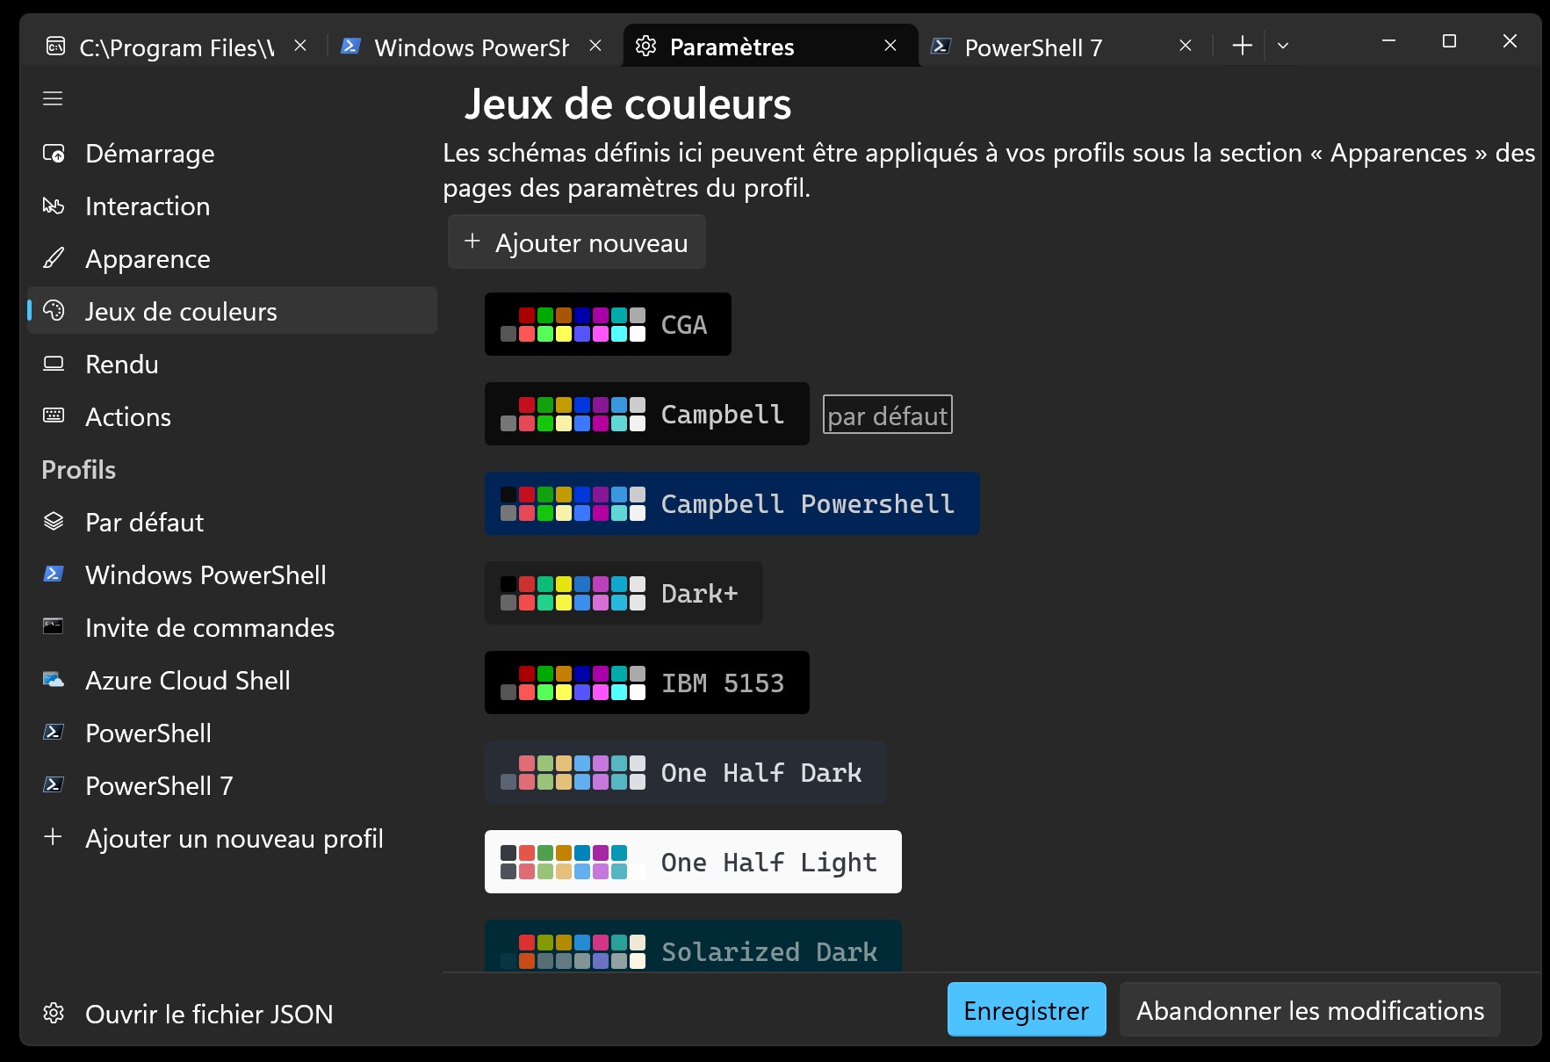
Task: Click the Démarrage startup icon
Action: [x=54, y=154]
